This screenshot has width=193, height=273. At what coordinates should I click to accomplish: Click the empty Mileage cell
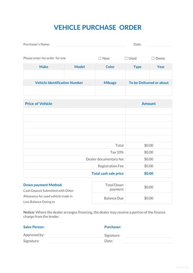click(x=110, y=91)
